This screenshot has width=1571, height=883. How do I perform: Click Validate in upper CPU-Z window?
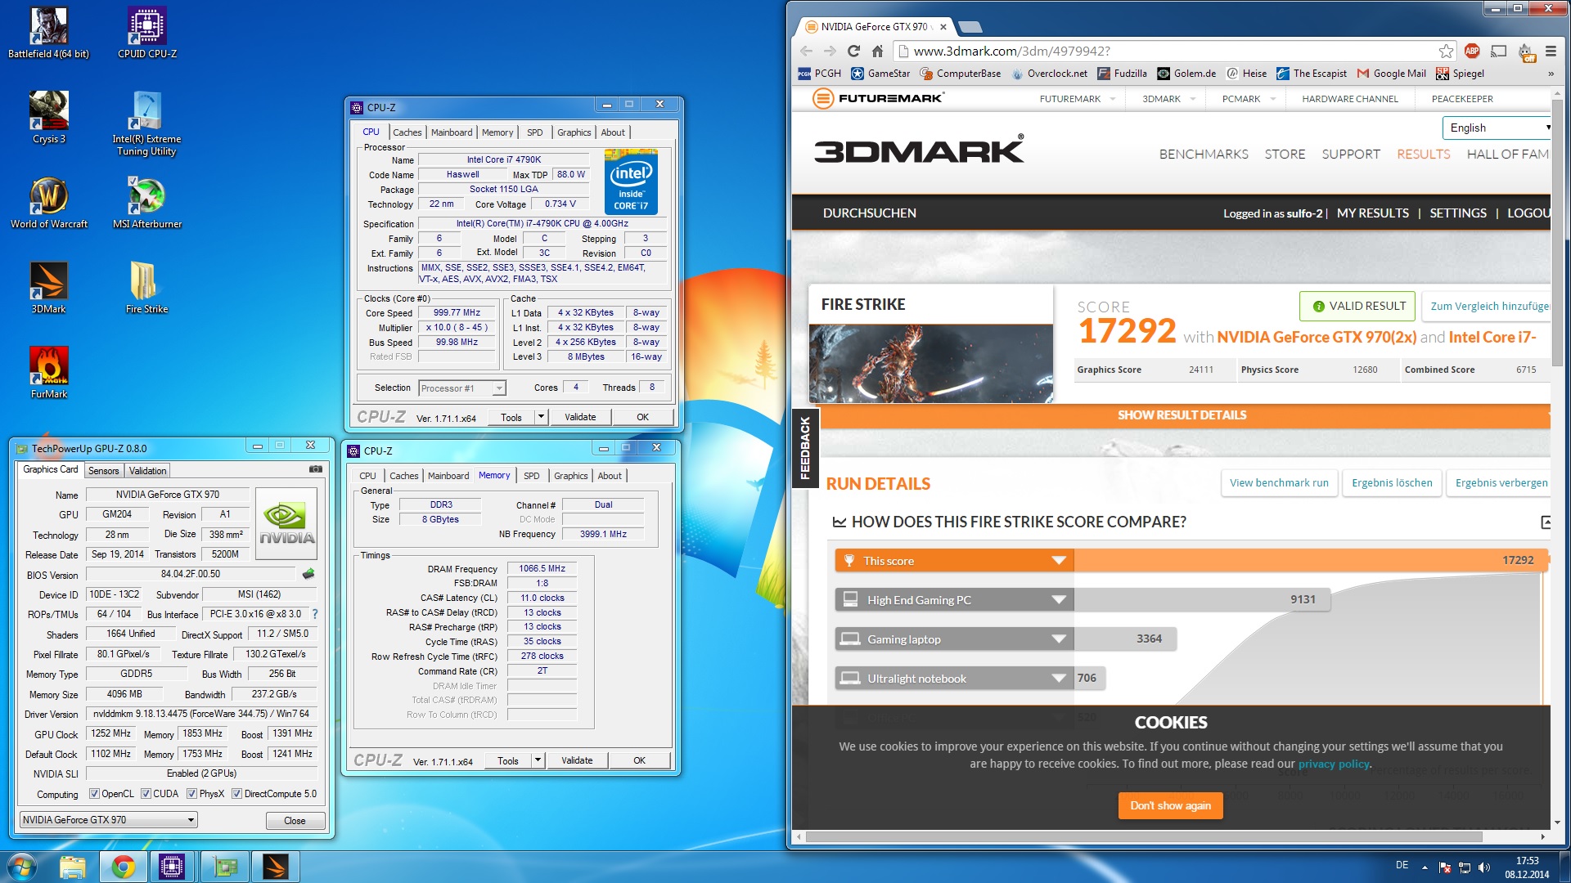point(580,417)
